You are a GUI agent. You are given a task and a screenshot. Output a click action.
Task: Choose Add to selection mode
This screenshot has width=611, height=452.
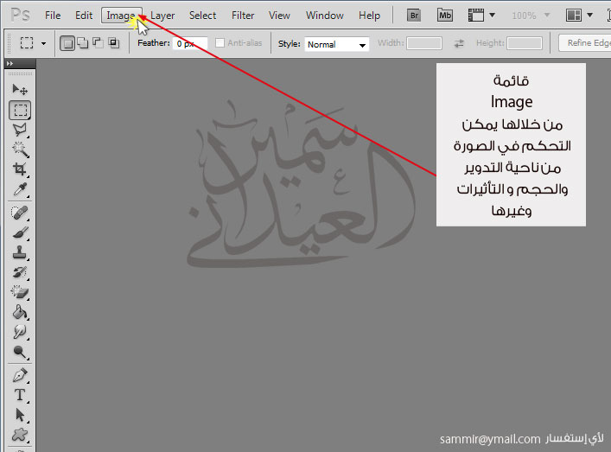[x=83, y=43]
